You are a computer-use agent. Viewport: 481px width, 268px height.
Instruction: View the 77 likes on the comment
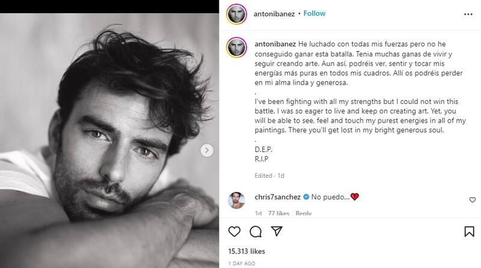pyautogui.click(x=278, y=213)
